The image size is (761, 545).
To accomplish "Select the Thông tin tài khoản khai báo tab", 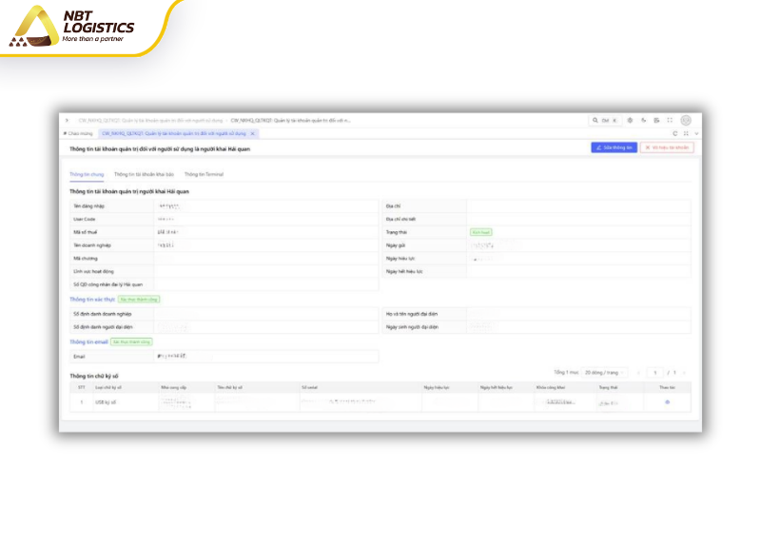I will tap(144, 174).
